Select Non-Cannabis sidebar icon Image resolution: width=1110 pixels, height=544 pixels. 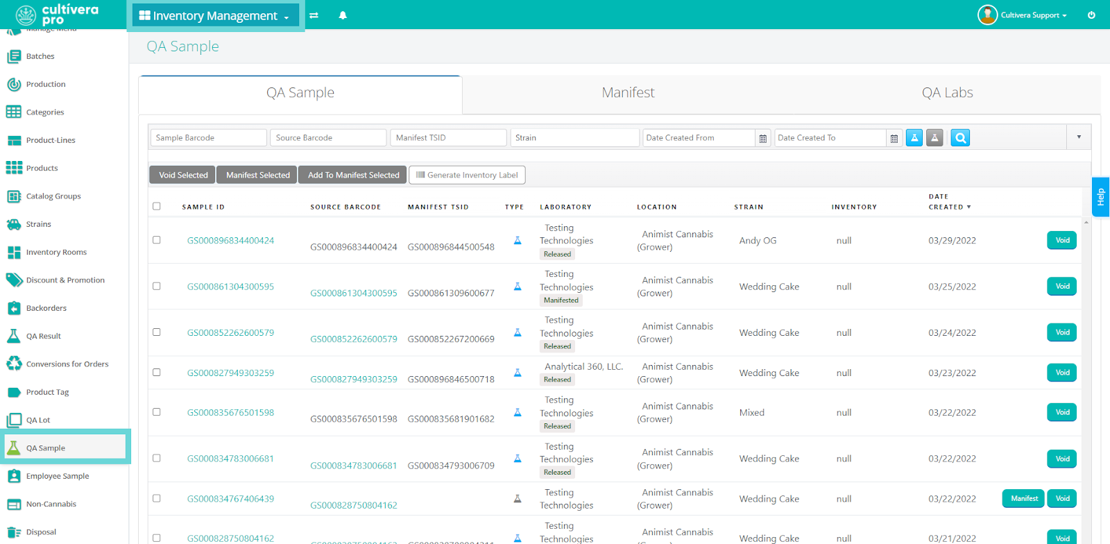14,504
